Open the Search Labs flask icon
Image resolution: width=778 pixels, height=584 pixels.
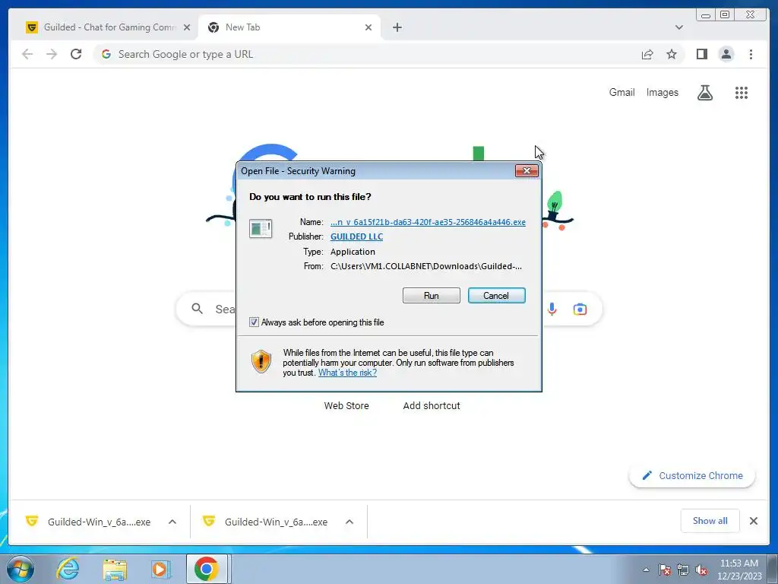pos(704,92)
